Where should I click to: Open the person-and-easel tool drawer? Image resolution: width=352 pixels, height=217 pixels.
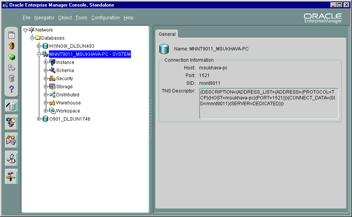(12, 140)
